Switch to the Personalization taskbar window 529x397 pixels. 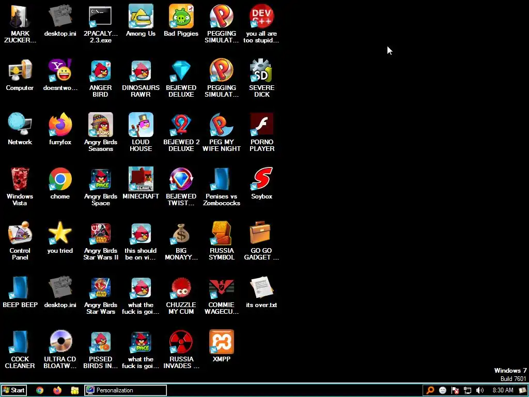126,390
